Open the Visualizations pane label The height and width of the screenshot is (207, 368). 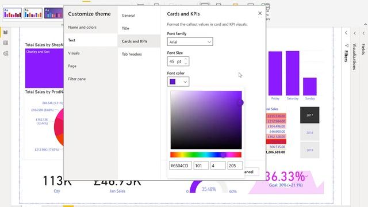tap(355, 57)
